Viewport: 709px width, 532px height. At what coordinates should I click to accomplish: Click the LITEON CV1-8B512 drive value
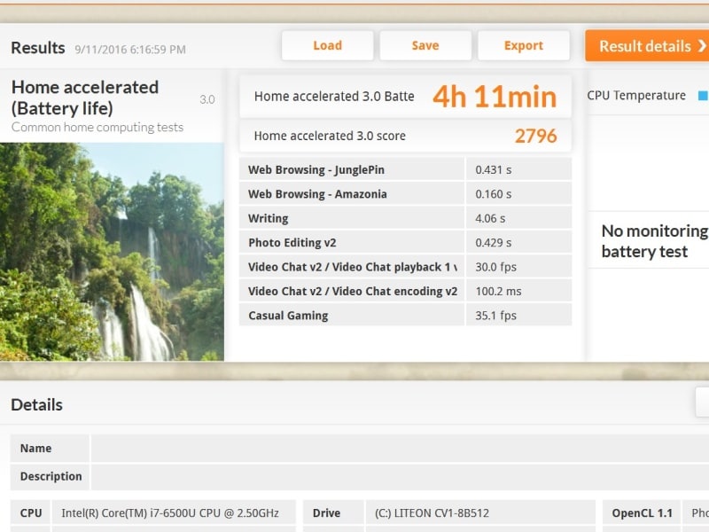click(x=432, y=513)
